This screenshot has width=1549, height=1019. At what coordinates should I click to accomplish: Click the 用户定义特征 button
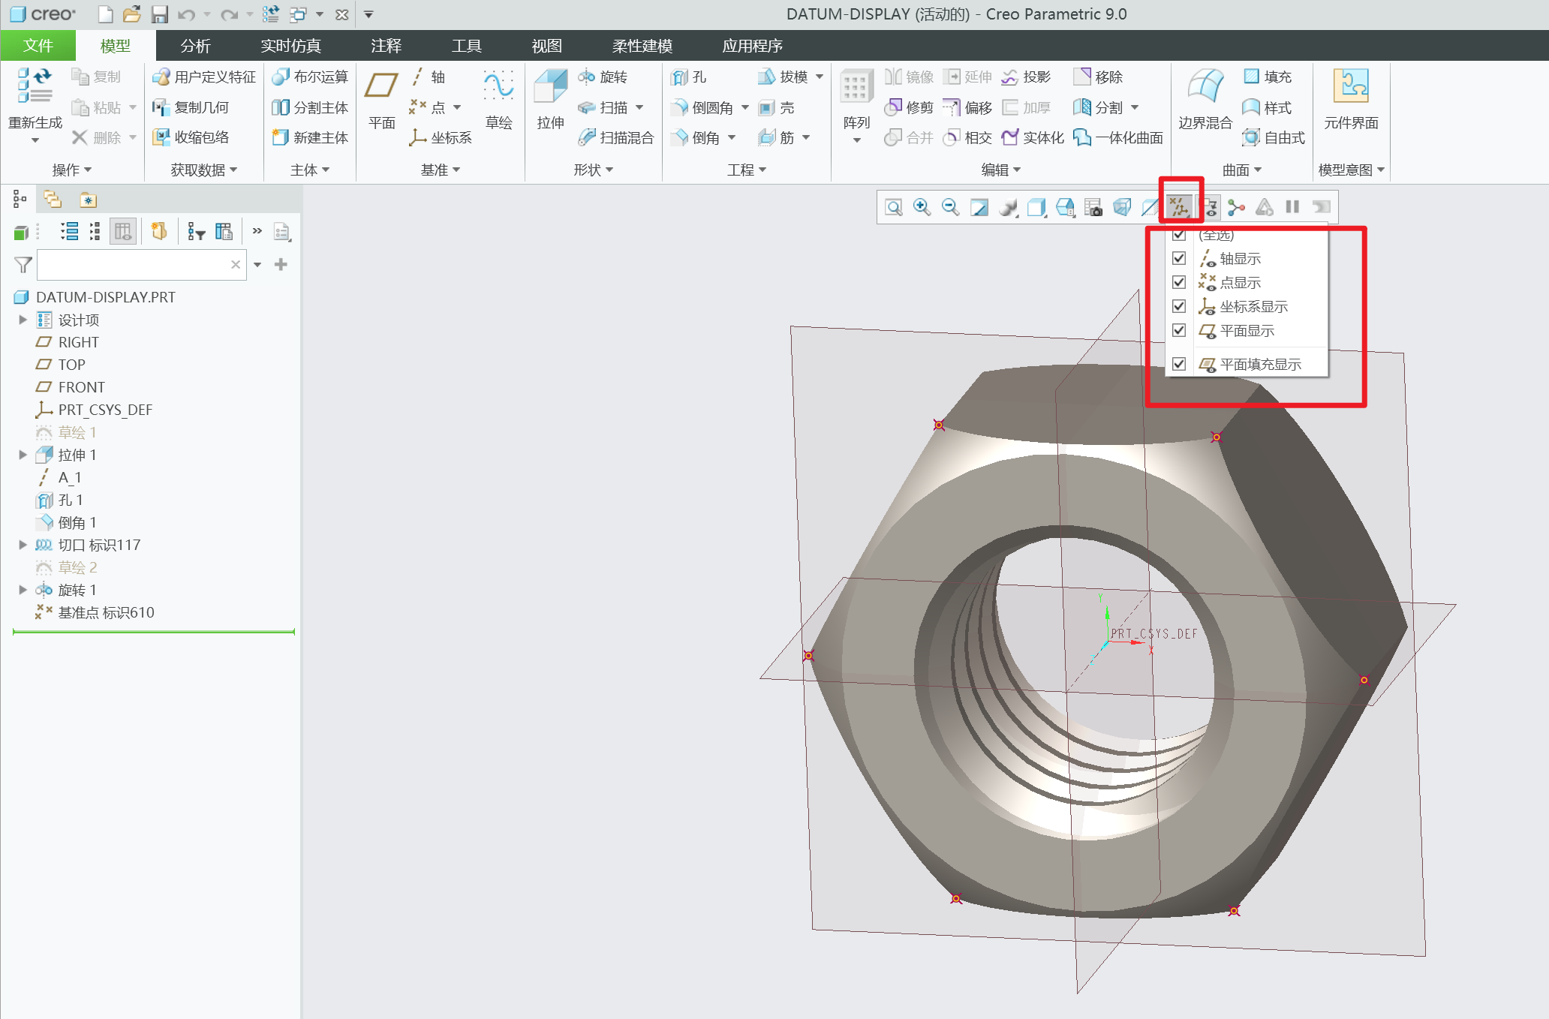pos(204,77)
